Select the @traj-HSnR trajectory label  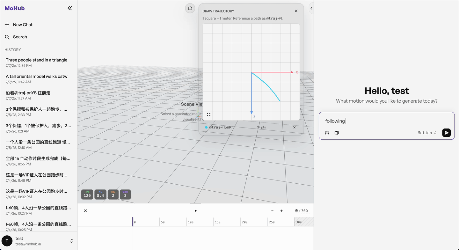click(x=220, y=127)
